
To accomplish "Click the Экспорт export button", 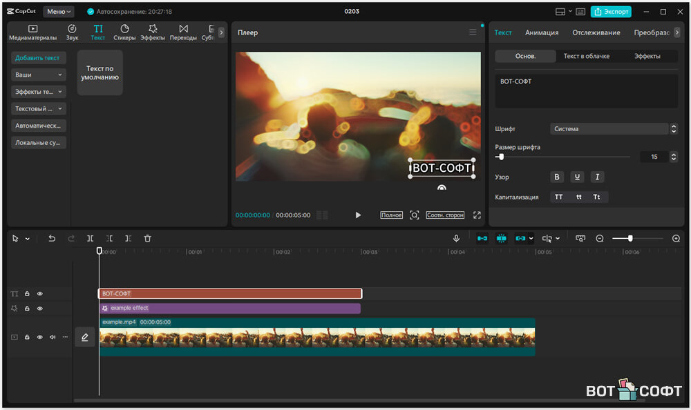I will (x=611, y=12).
